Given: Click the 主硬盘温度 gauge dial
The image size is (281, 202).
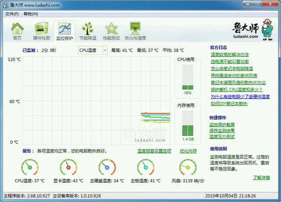Looking at the screenshot, I should pos(107,167).
